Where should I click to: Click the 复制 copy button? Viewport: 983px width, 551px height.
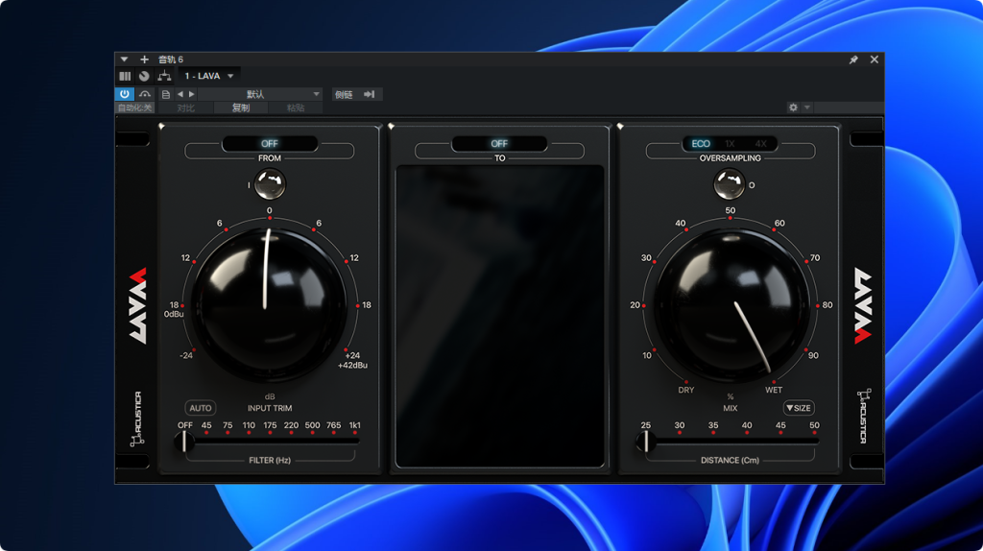[x=241, y=108]
